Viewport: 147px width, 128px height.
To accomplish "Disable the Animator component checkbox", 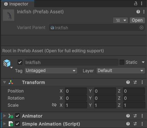I will tap(18, 116).
